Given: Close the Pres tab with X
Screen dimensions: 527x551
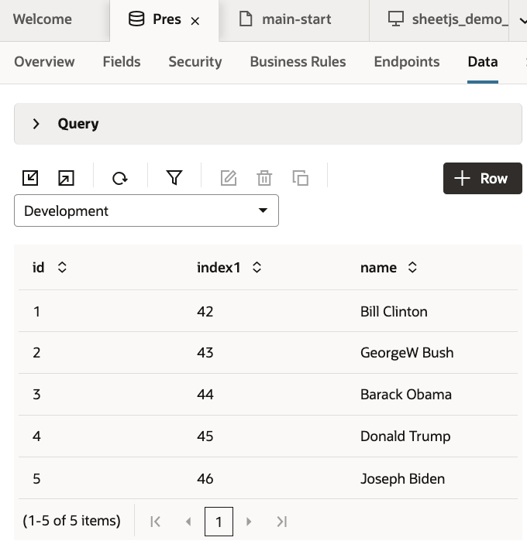Looking at the screenshot, I should tap(195, 21).
